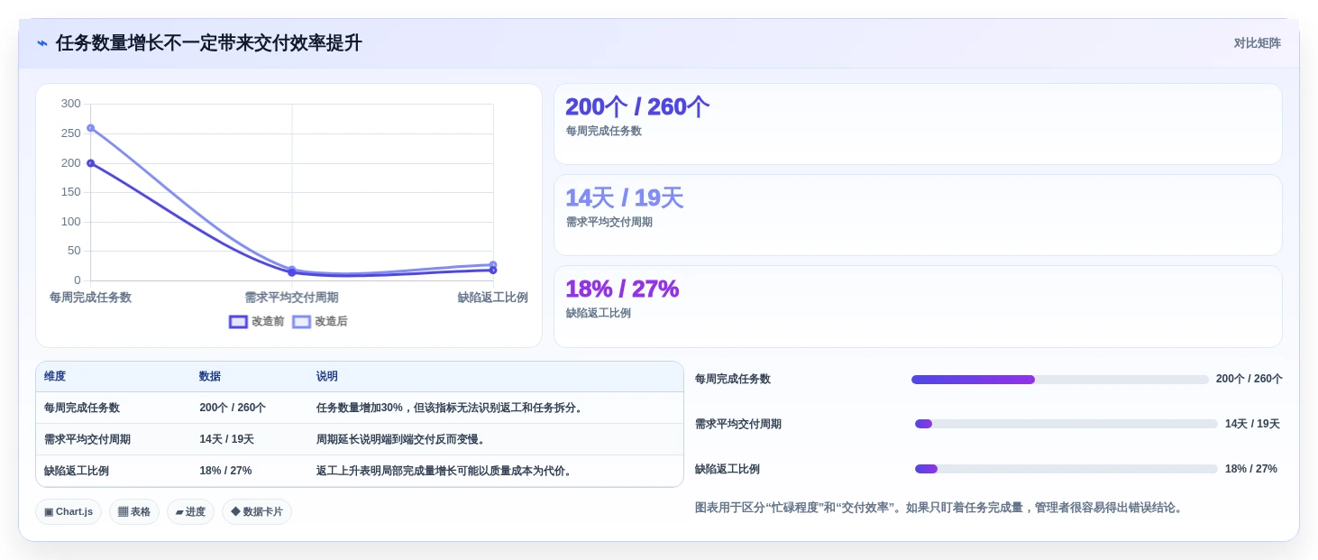
Task: Click the 18% / 27% data card
Action: [x=918, y=307]
